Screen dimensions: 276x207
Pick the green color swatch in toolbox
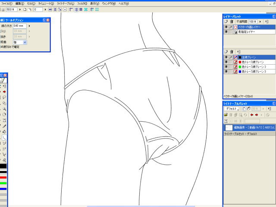[x=3, y=183]
